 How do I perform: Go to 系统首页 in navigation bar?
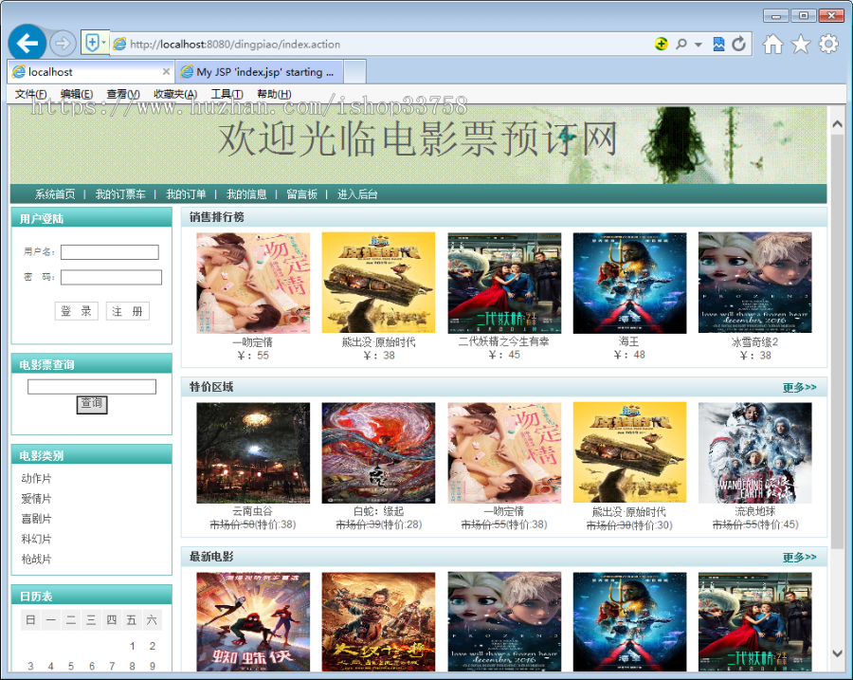pyautogui.click(x=55, y=194)
